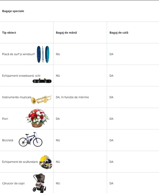Image resolution: width=159 pixels, height=193 pixels.
Task: Click the black snowboard picture
Action: point(42,81)
